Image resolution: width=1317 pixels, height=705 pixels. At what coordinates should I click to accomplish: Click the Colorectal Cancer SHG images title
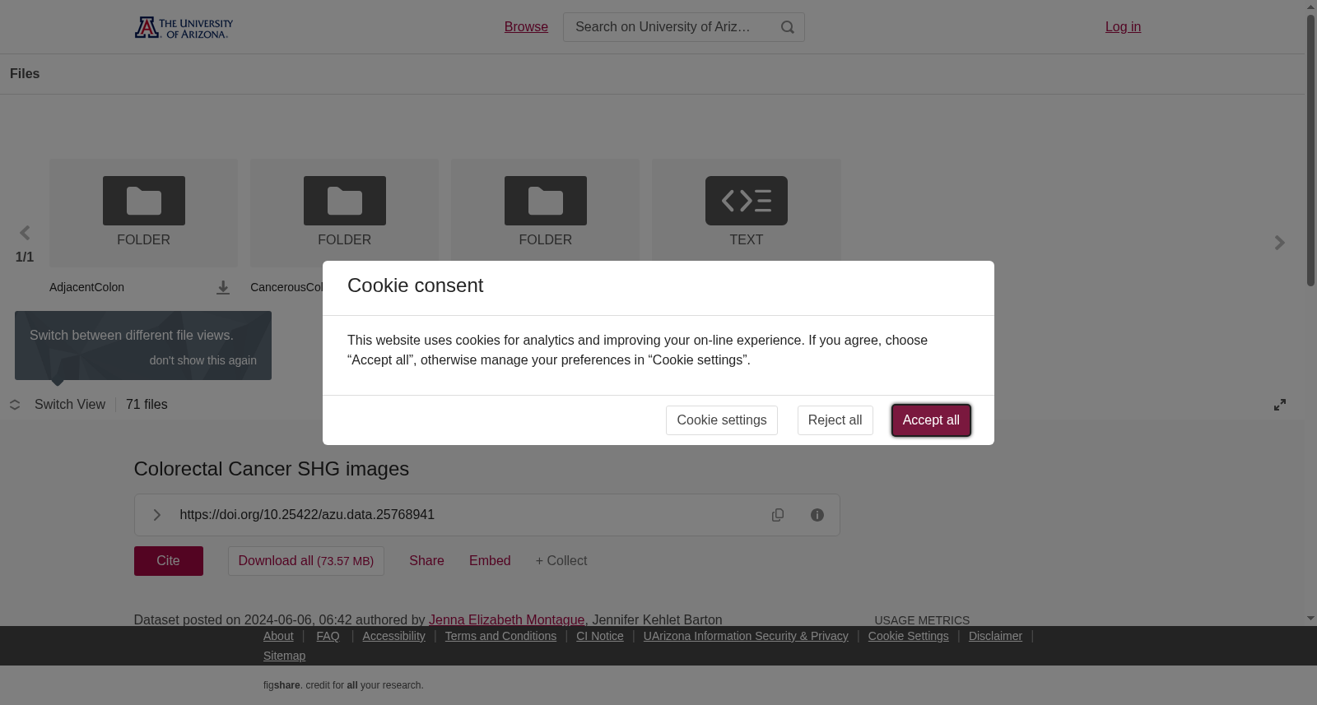[x=272, y=469]
